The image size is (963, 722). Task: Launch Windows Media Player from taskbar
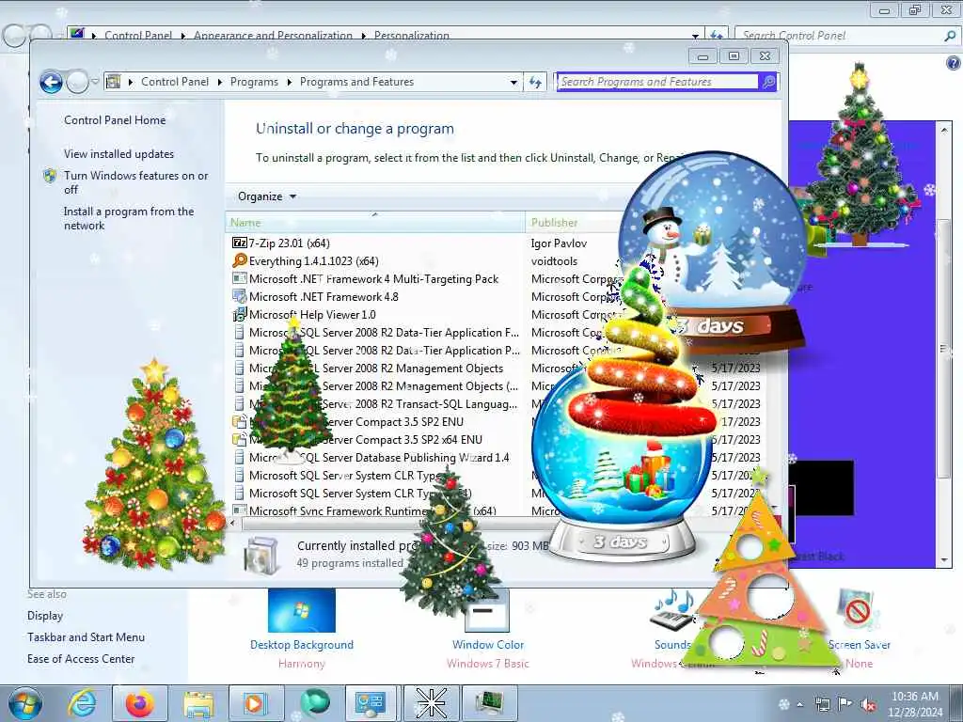click(x=255, y=703)
